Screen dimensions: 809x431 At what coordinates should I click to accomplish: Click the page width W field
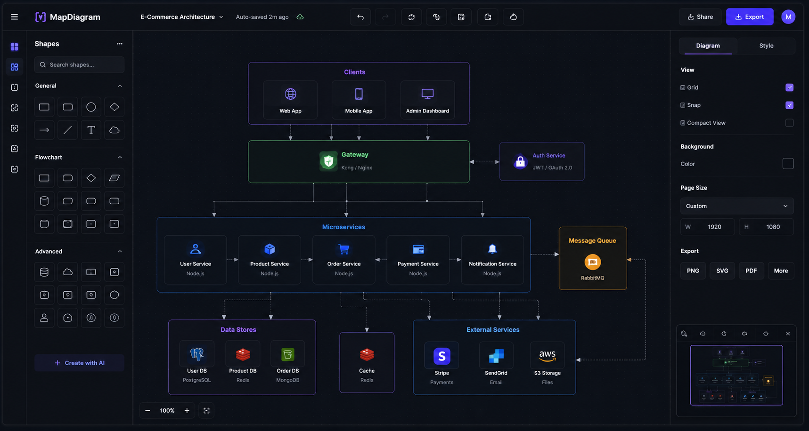[x=708, y=227]
